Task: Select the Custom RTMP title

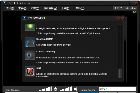Action: click(x=45, y=39)
